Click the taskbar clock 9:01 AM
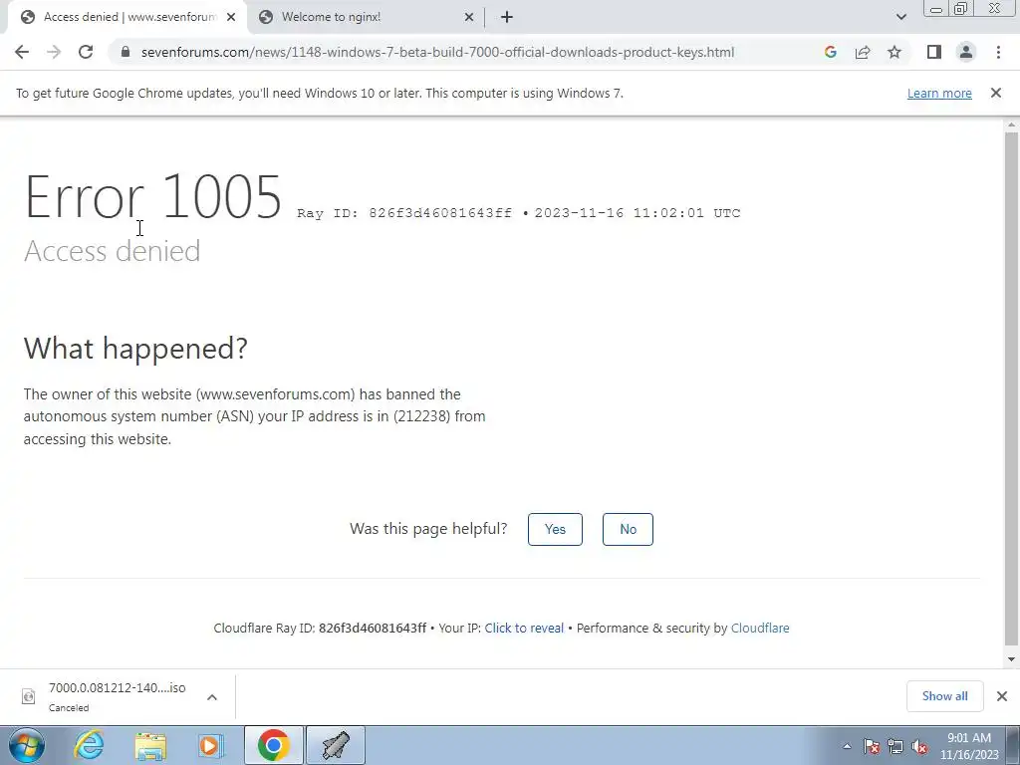Screen dimensions: 1020x765 (x=969, y=746)
